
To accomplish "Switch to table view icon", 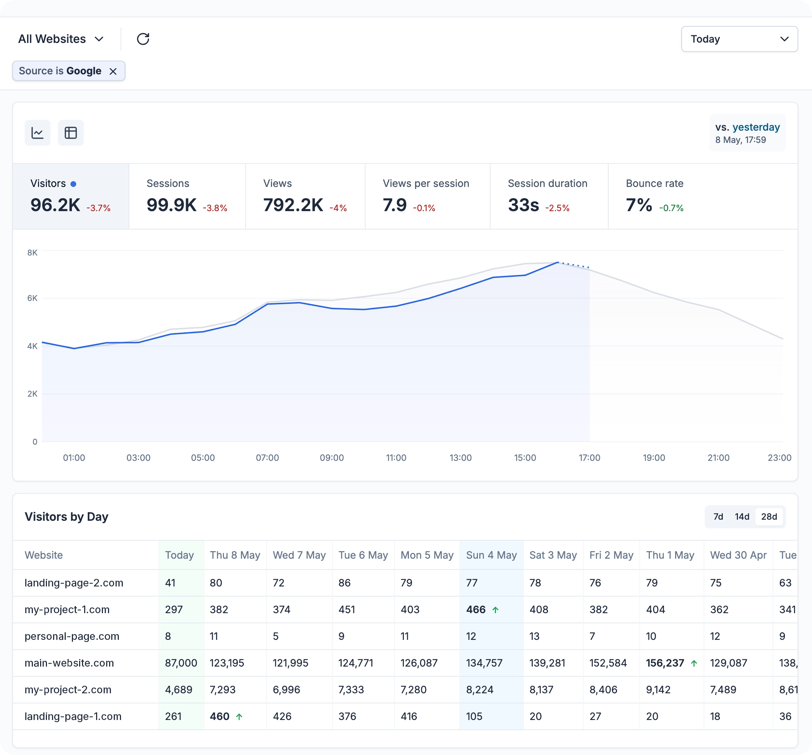I will point(71,133).
